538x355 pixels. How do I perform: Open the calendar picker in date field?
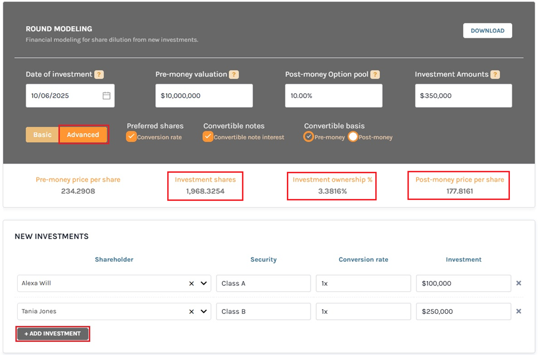[x=107, y=96]
